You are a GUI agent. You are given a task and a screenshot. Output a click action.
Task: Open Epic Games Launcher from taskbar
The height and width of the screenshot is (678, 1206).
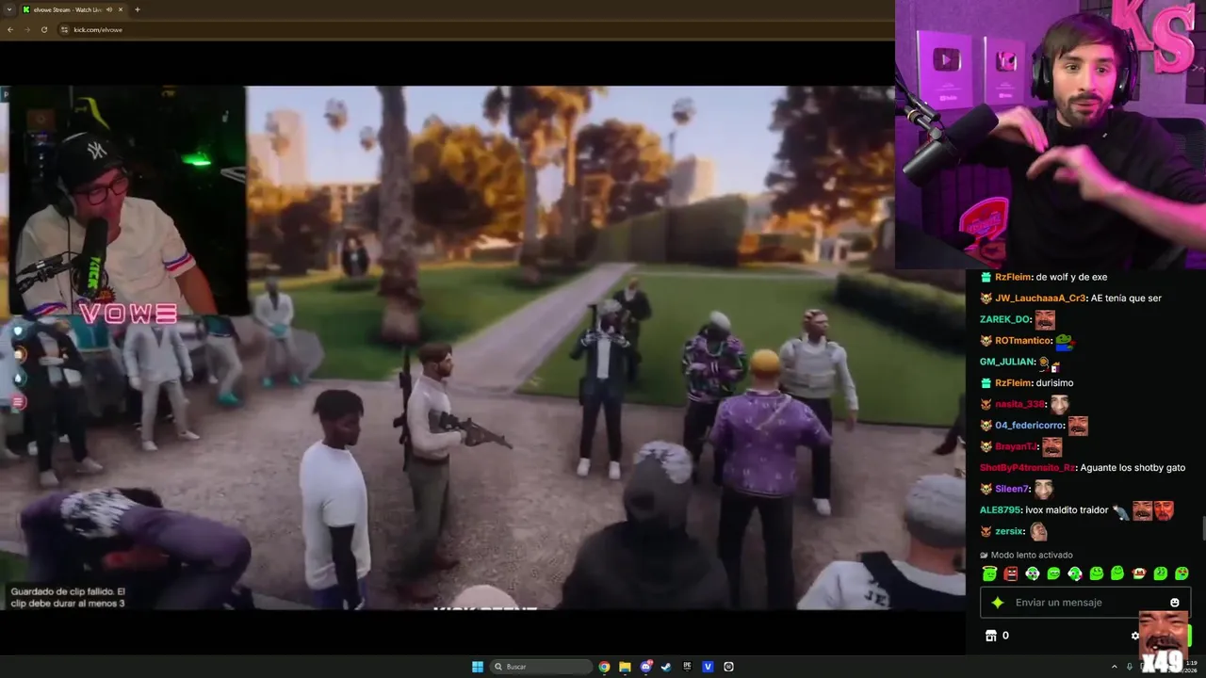click(x=687, y=667)
